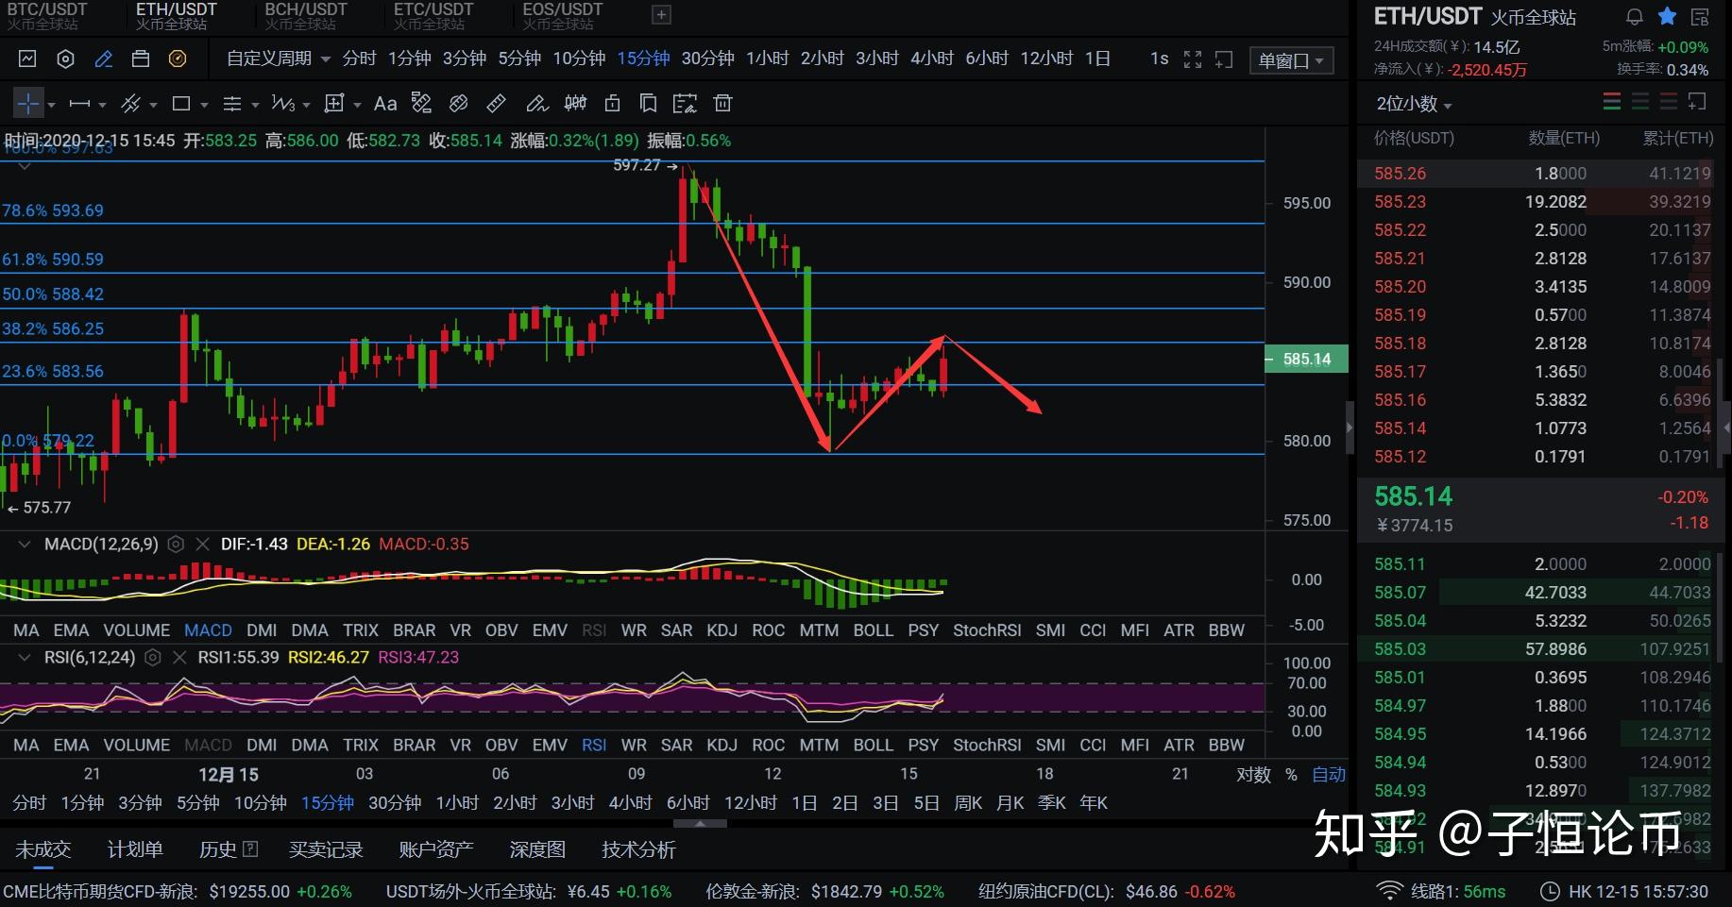Switch to the BTC/USDT tab
Viewport: 1732px width, 907px height.
pos(47,15)
